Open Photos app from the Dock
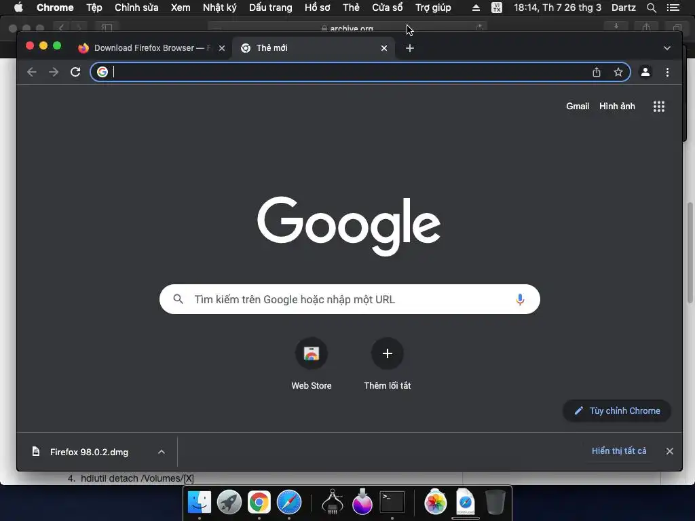This screenshot has width=695, height=521. point(435,503)
